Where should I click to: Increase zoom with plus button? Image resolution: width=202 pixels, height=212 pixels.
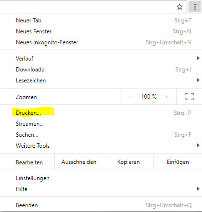167,97
